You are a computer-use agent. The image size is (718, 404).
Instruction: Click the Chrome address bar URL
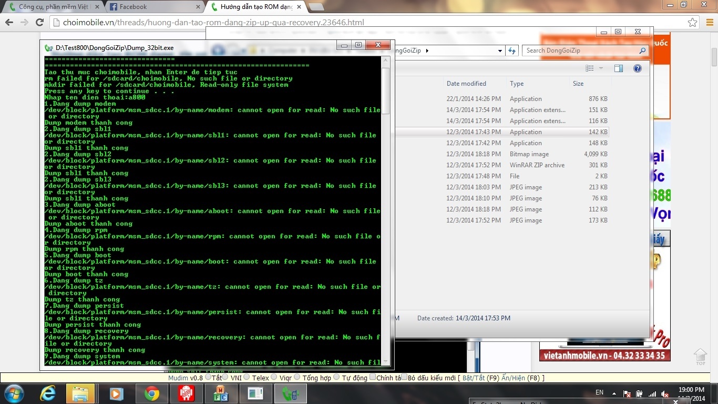pyautogui.click(x=213, y=23)
